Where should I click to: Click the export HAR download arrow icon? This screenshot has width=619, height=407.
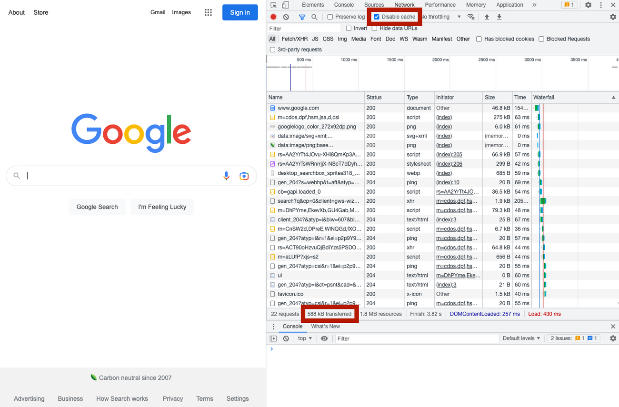pos(499,17)
